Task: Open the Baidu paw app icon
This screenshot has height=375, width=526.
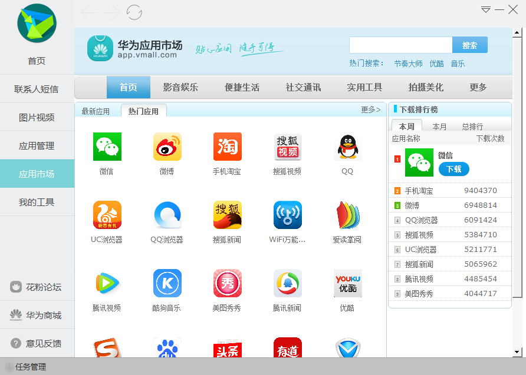Action: [167, 347]
